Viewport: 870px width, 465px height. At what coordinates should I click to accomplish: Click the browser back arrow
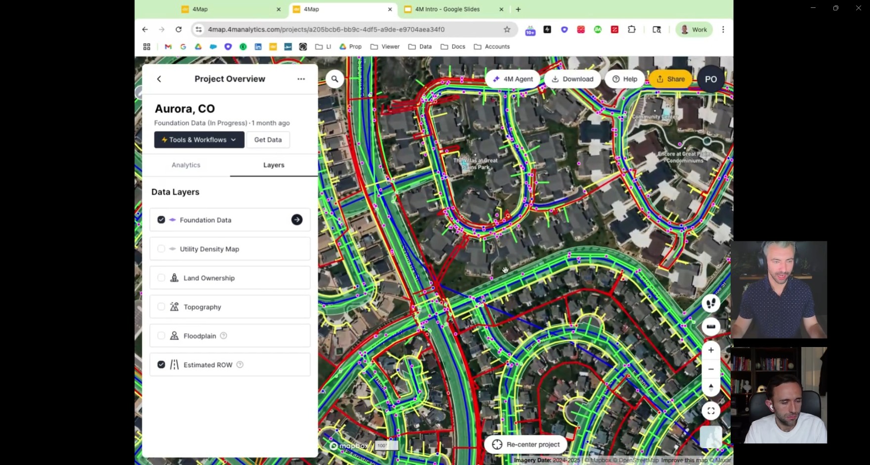(x=145, y=30)
